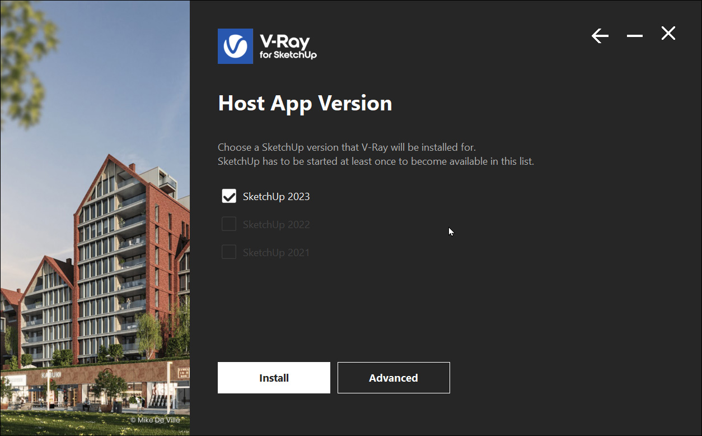Click the V-Ray logo icon
Viewport: 702px width, 436px height.
click(235, 47)
